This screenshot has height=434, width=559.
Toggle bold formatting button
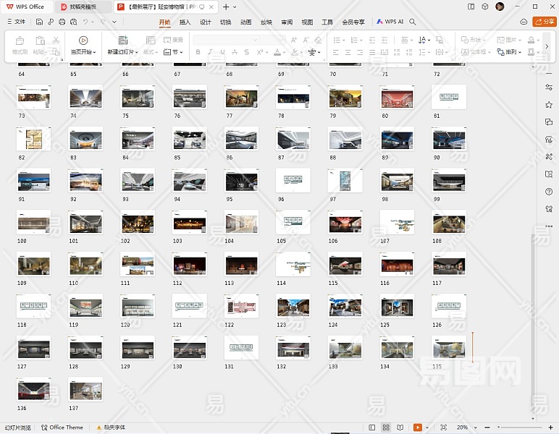198,52
